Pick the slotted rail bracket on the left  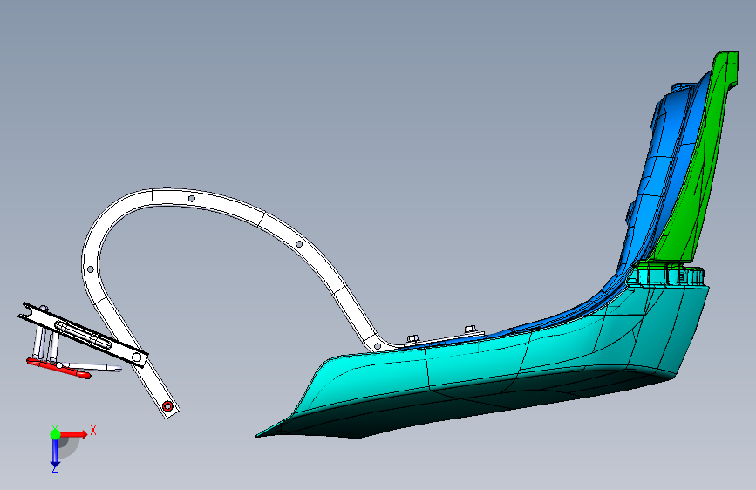[x=82, y=335]
